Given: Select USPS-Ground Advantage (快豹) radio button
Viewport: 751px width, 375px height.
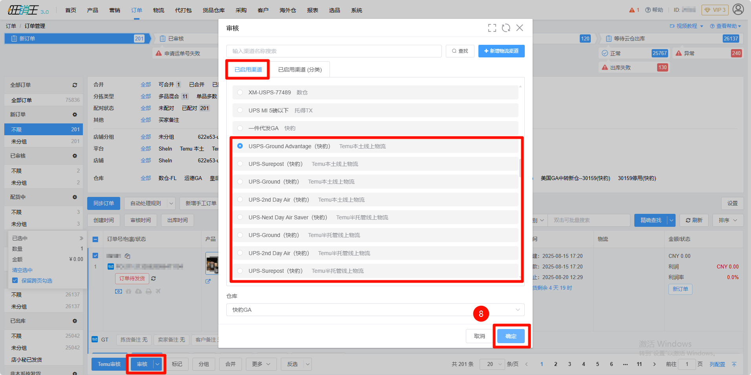Looking at the screenshot, I should [x=240, y=146].
